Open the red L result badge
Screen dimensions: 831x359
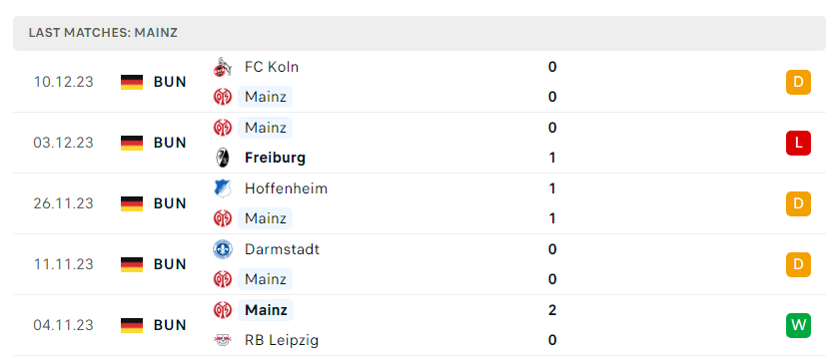(x=798, y=143)
